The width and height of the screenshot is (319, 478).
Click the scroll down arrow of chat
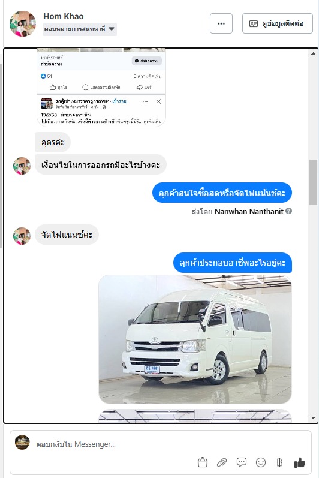(x=313, y=418)
